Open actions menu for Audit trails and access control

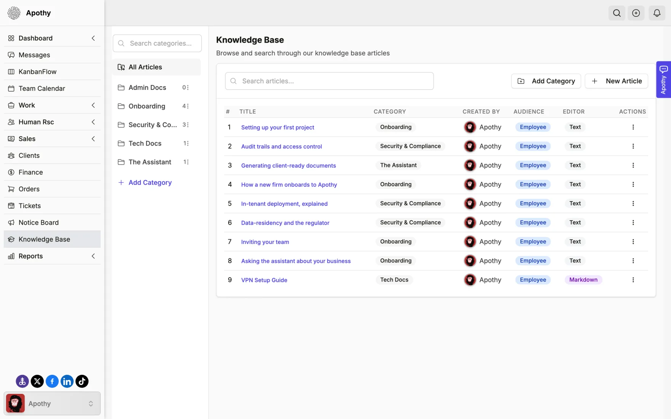click(633, 146)
